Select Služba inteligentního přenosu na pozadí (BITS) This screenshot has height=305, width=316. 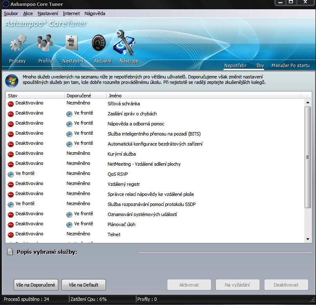(154, 134)
